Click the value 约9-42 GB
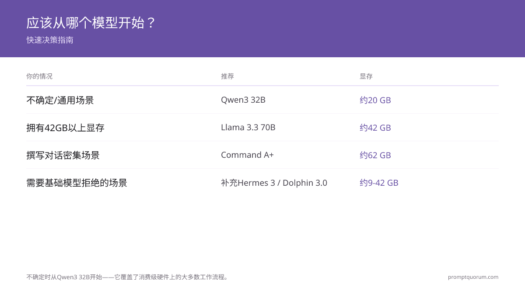 click(x=379, y=183)
